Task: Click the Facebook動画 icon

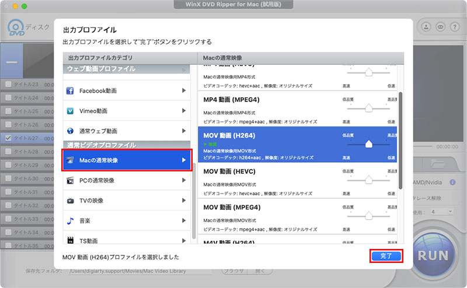Action: point(70,91)
